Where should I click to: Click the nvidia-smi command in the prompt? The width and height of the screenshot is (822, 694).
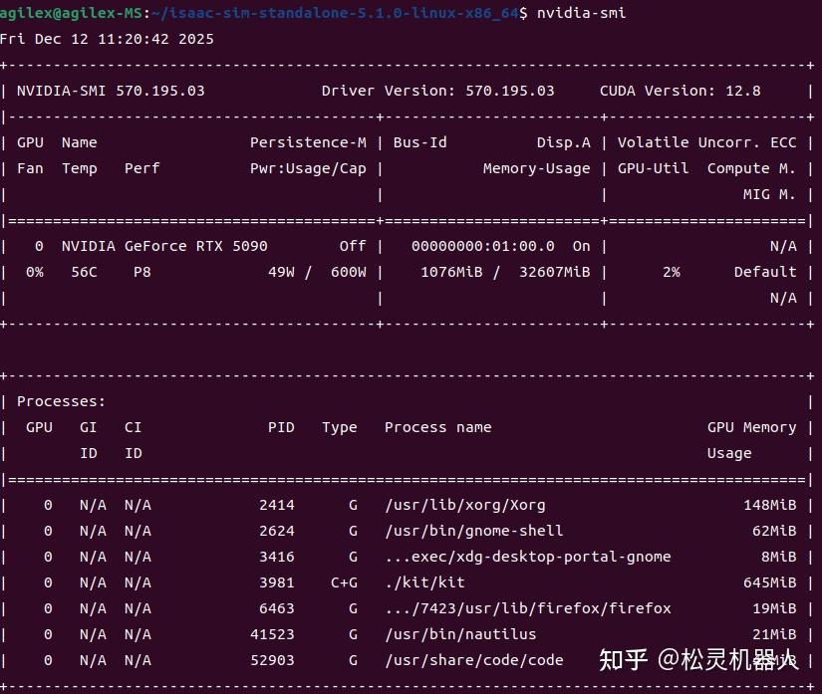point(583,13)
